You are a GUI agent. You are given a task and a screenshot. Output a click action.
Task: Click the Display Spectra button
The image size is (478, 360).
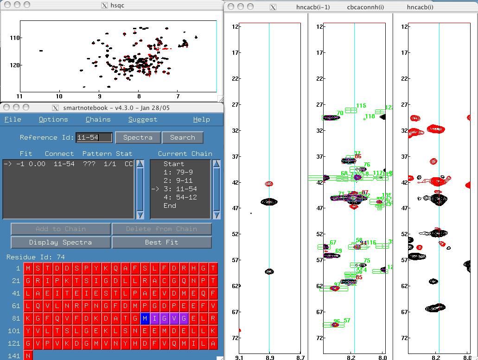tap(60, 242)
